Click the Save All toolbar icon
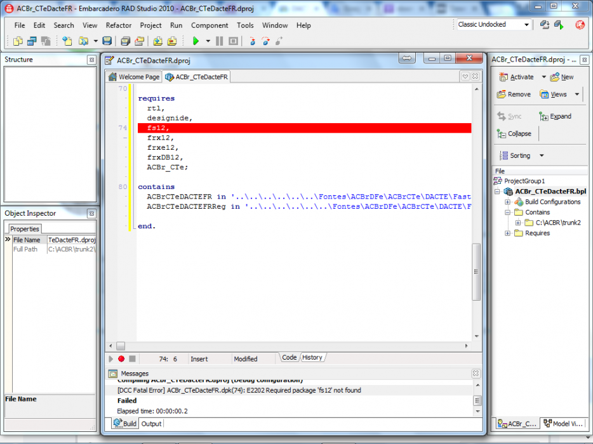 [125, 41]
